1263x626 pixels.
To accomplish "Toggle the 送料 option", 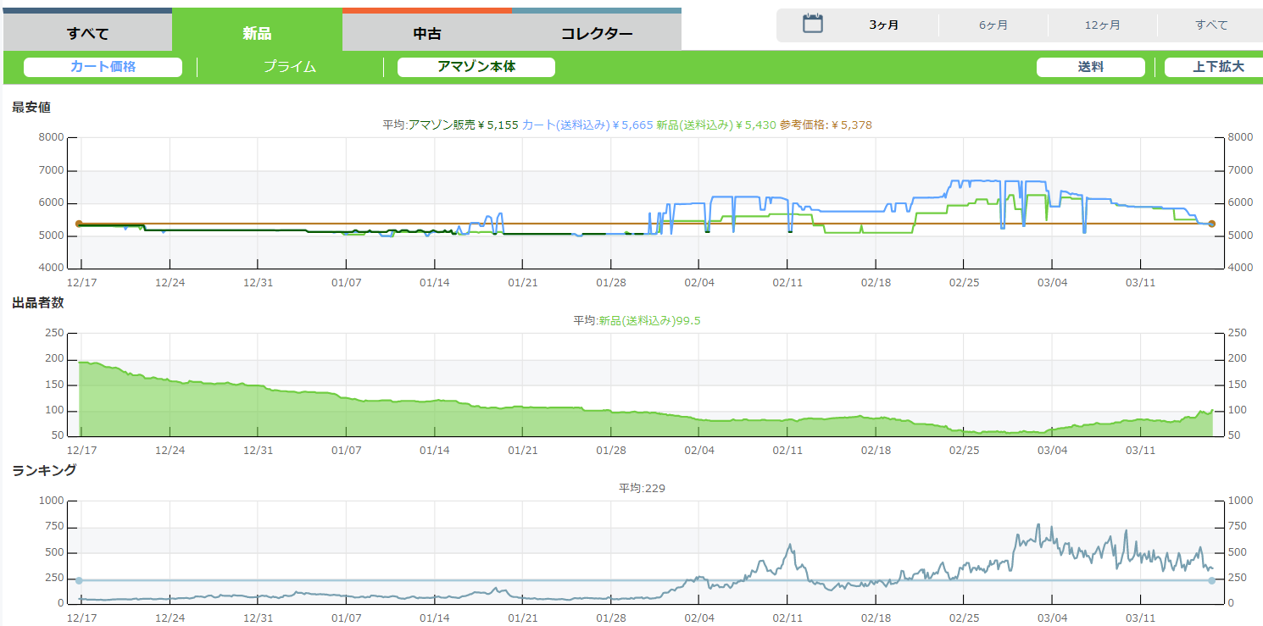I will tap(1090, 67).
